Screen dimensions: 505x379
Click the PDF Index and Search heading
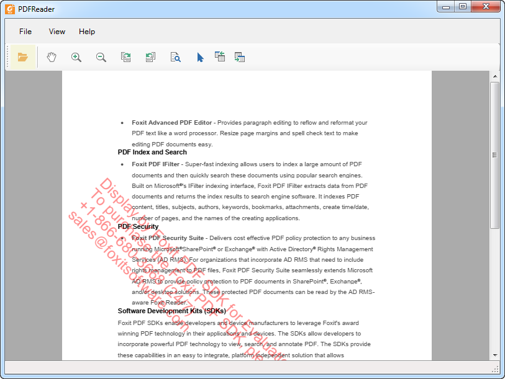(x=152, y=152)
